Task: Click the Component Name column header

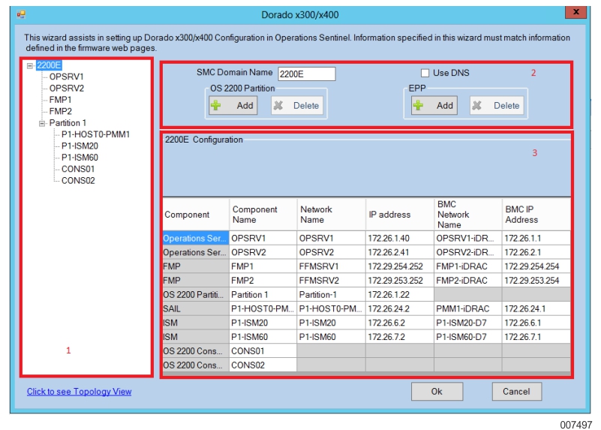Action: tap(263, 214)
